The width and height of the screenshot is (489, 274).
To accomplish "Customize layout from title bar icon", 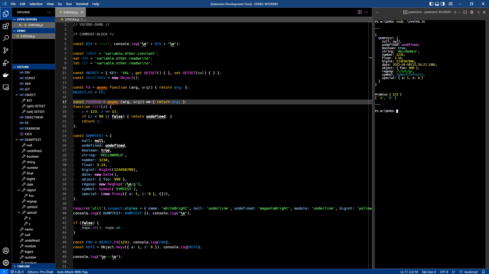I will (451, 4).
